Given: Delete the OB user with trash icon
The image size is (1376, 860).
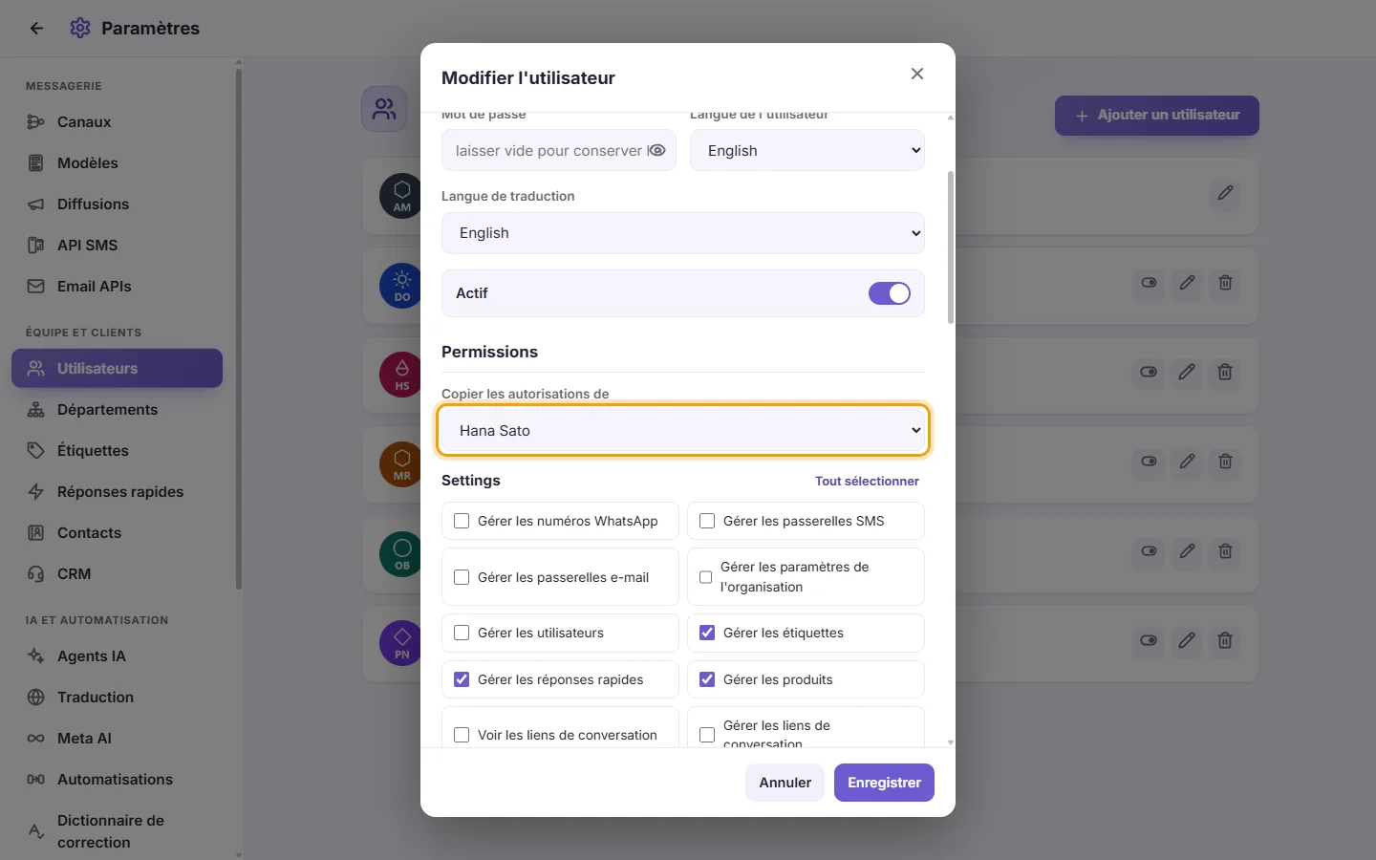Looking at the screenshot, I should [x=1225, y=551].
